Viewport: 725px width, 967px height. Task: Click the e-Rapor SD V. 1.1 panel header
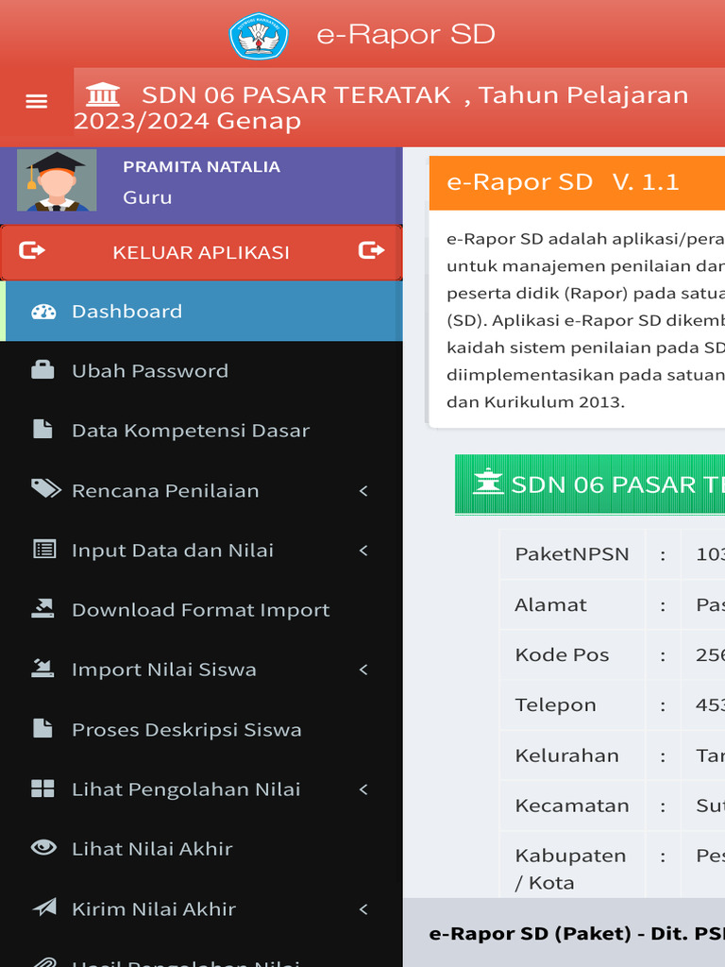(577, 182)
